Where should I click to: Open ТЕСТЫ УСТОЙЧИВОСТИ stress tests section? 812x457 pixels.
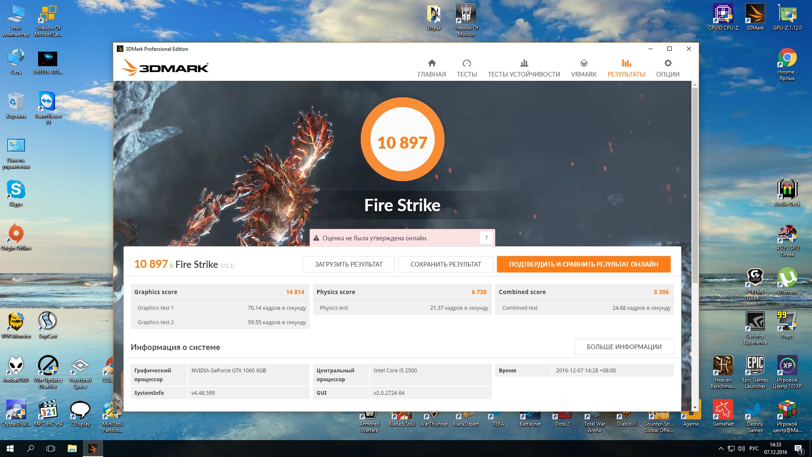(524, 68)
